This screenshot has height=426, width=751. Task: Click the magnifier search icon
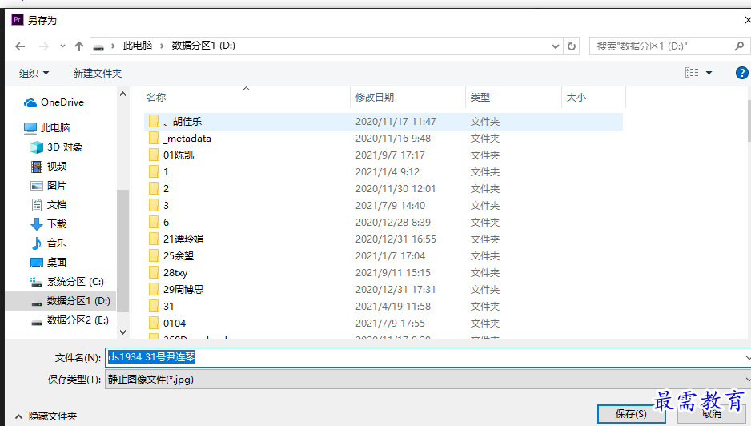(x=740, y=46)
